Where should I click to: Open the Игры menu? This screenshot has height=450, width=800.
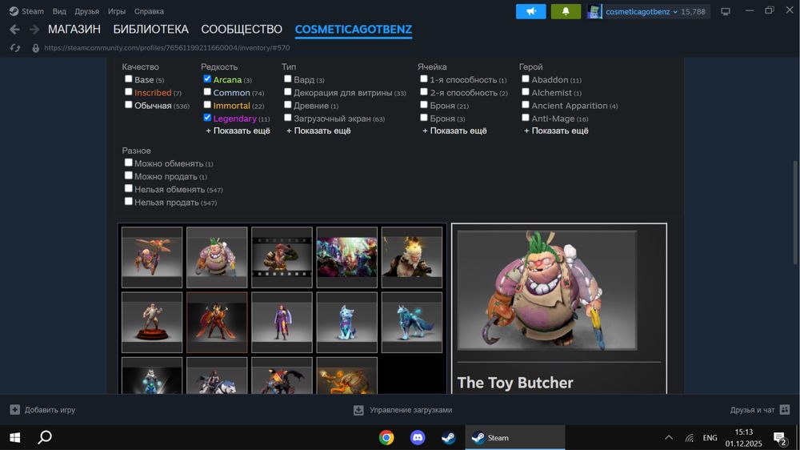coord(117,11)
